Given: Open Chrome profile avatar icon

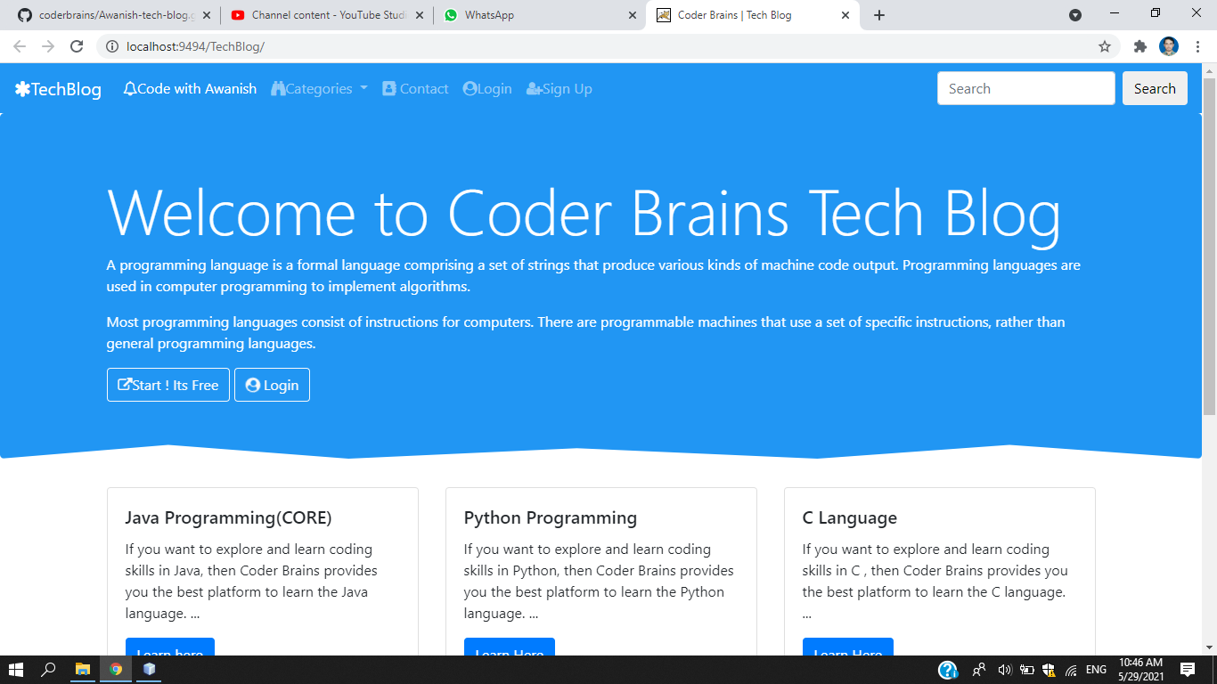Looking at the screenshot, I should [x=1169, y=46].
